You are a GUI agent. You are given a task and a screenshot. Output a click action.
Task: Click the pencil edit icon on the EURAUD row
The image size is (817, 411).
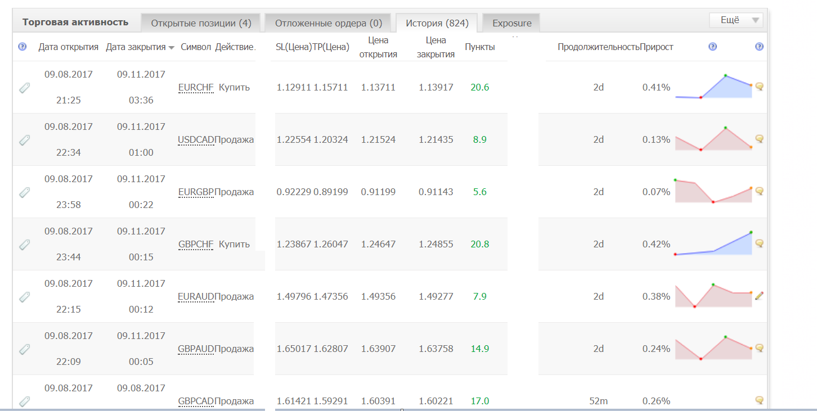(x=760, y=296)
